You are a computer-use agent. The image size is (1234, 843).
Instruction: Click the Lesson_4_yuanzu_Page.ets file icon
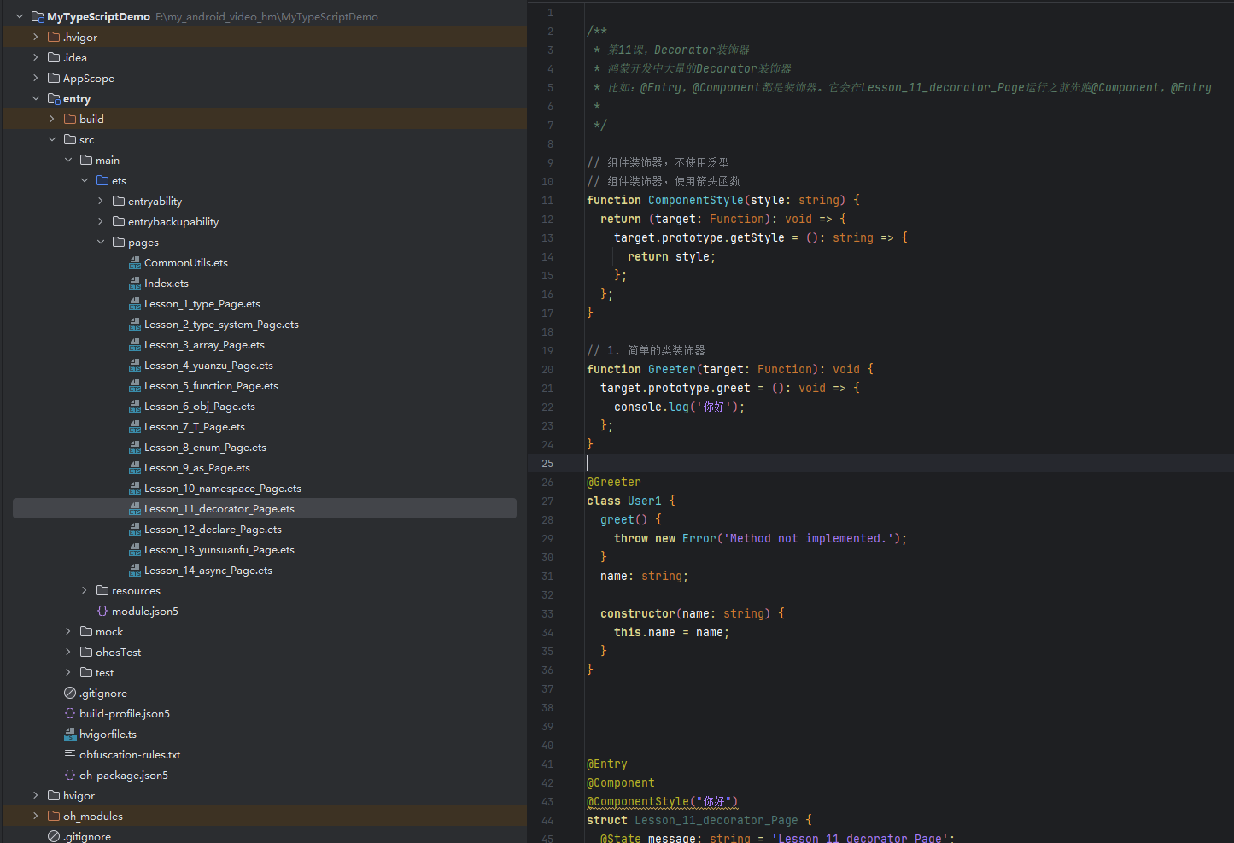pos(135,365)
